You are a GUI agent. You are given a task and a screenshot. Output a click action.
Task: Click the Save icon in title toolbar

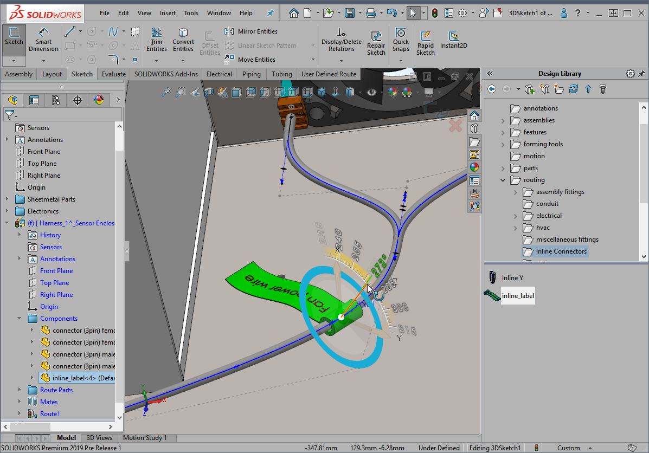pyautogui.click(x=350, y=13)
